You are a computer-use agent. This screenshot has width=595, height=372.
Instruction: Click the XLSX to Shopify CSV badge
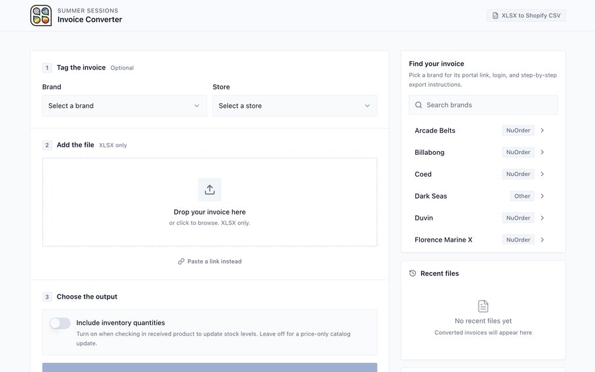click(x=526, y=16)
